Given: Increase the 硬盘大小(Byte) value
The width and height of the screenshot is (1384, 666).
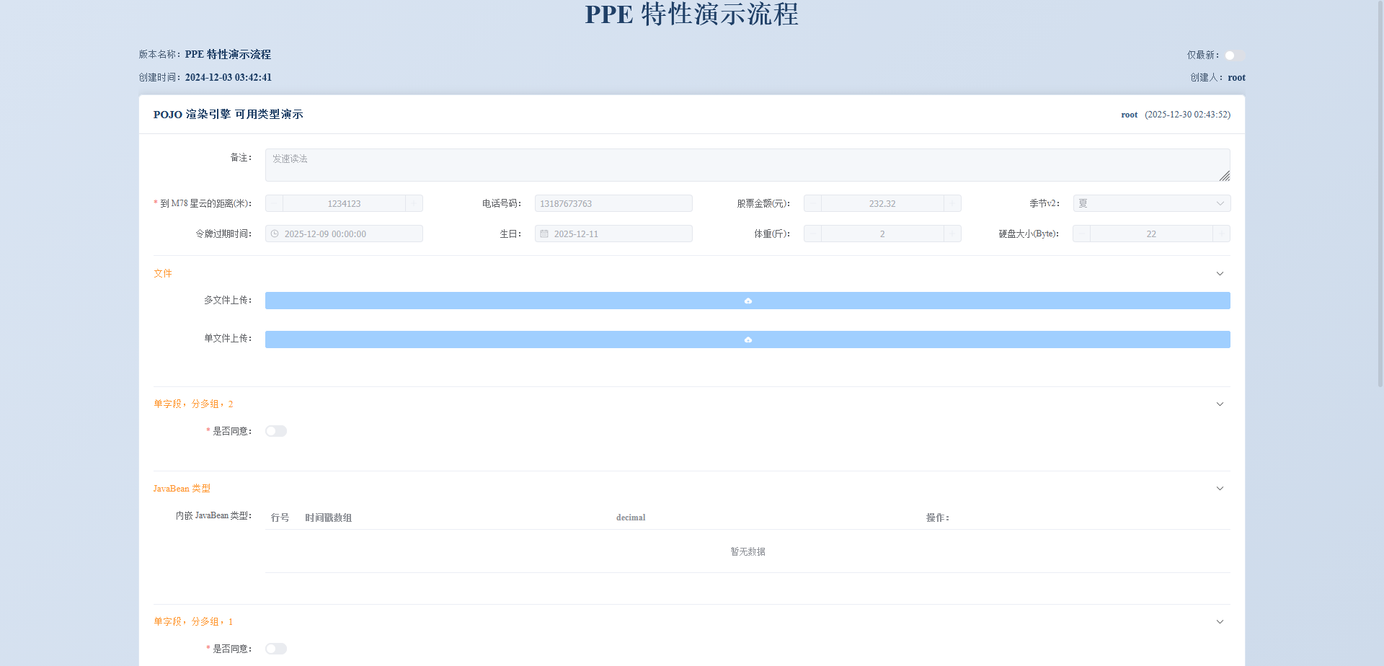Looking at the screenshot, I should (x=1221, y=234).
